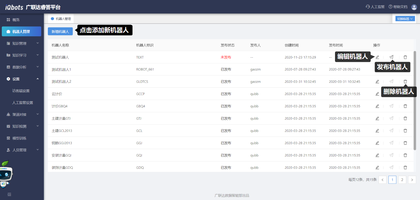Open user avatar icon in top bar

(x=414, y=7)
